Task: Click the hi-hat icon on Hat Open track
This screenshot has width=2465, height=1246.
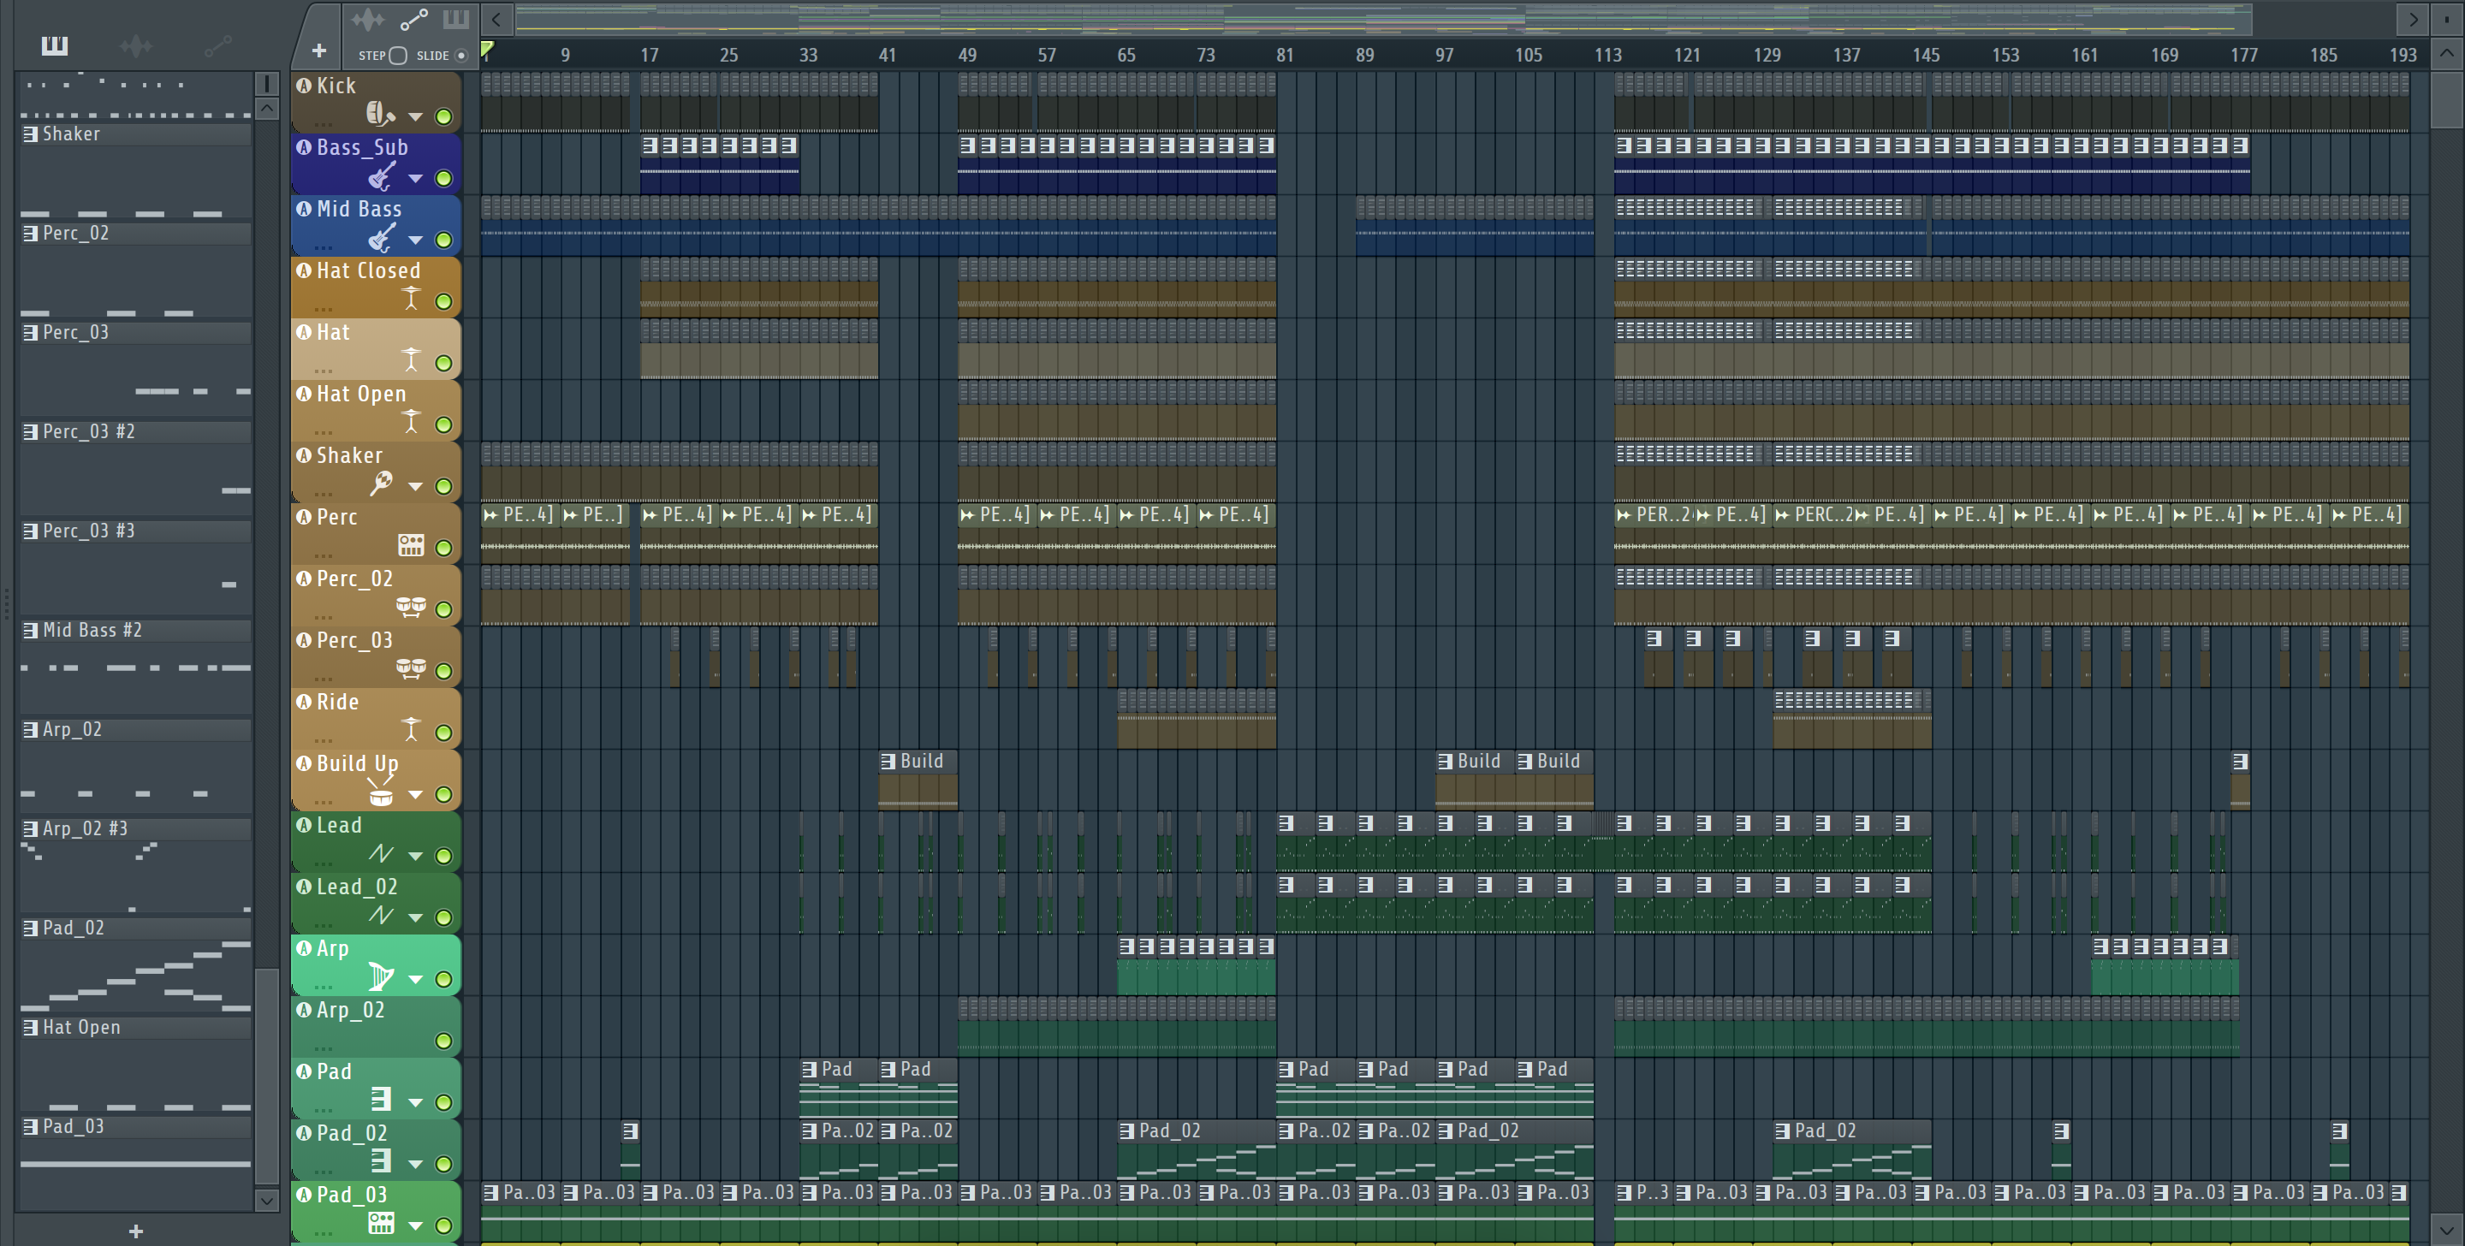Action: point(412,422)
